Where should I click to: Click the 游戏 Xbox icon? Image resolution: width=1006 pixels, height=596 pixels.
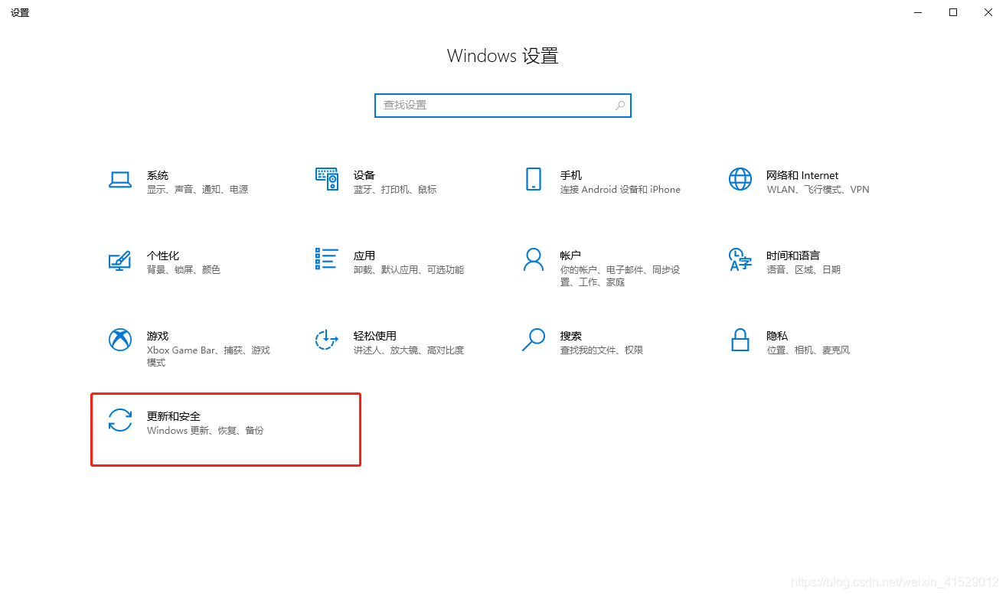click(120, 340)
